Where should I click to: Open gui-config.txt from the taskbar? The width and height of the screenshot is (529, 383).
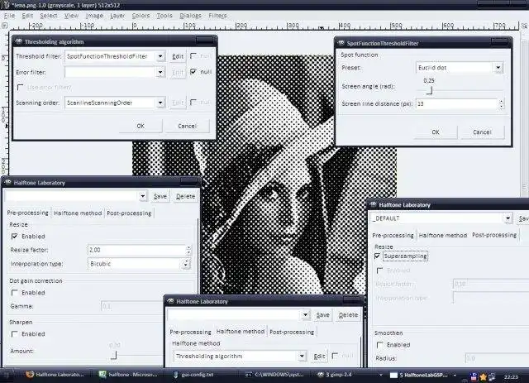(x=193, y=375)
